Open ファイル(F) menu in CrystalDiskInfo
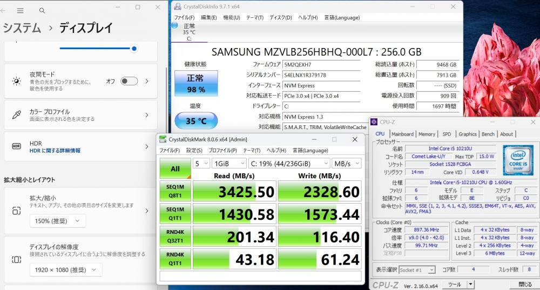 tap(184, 18)
